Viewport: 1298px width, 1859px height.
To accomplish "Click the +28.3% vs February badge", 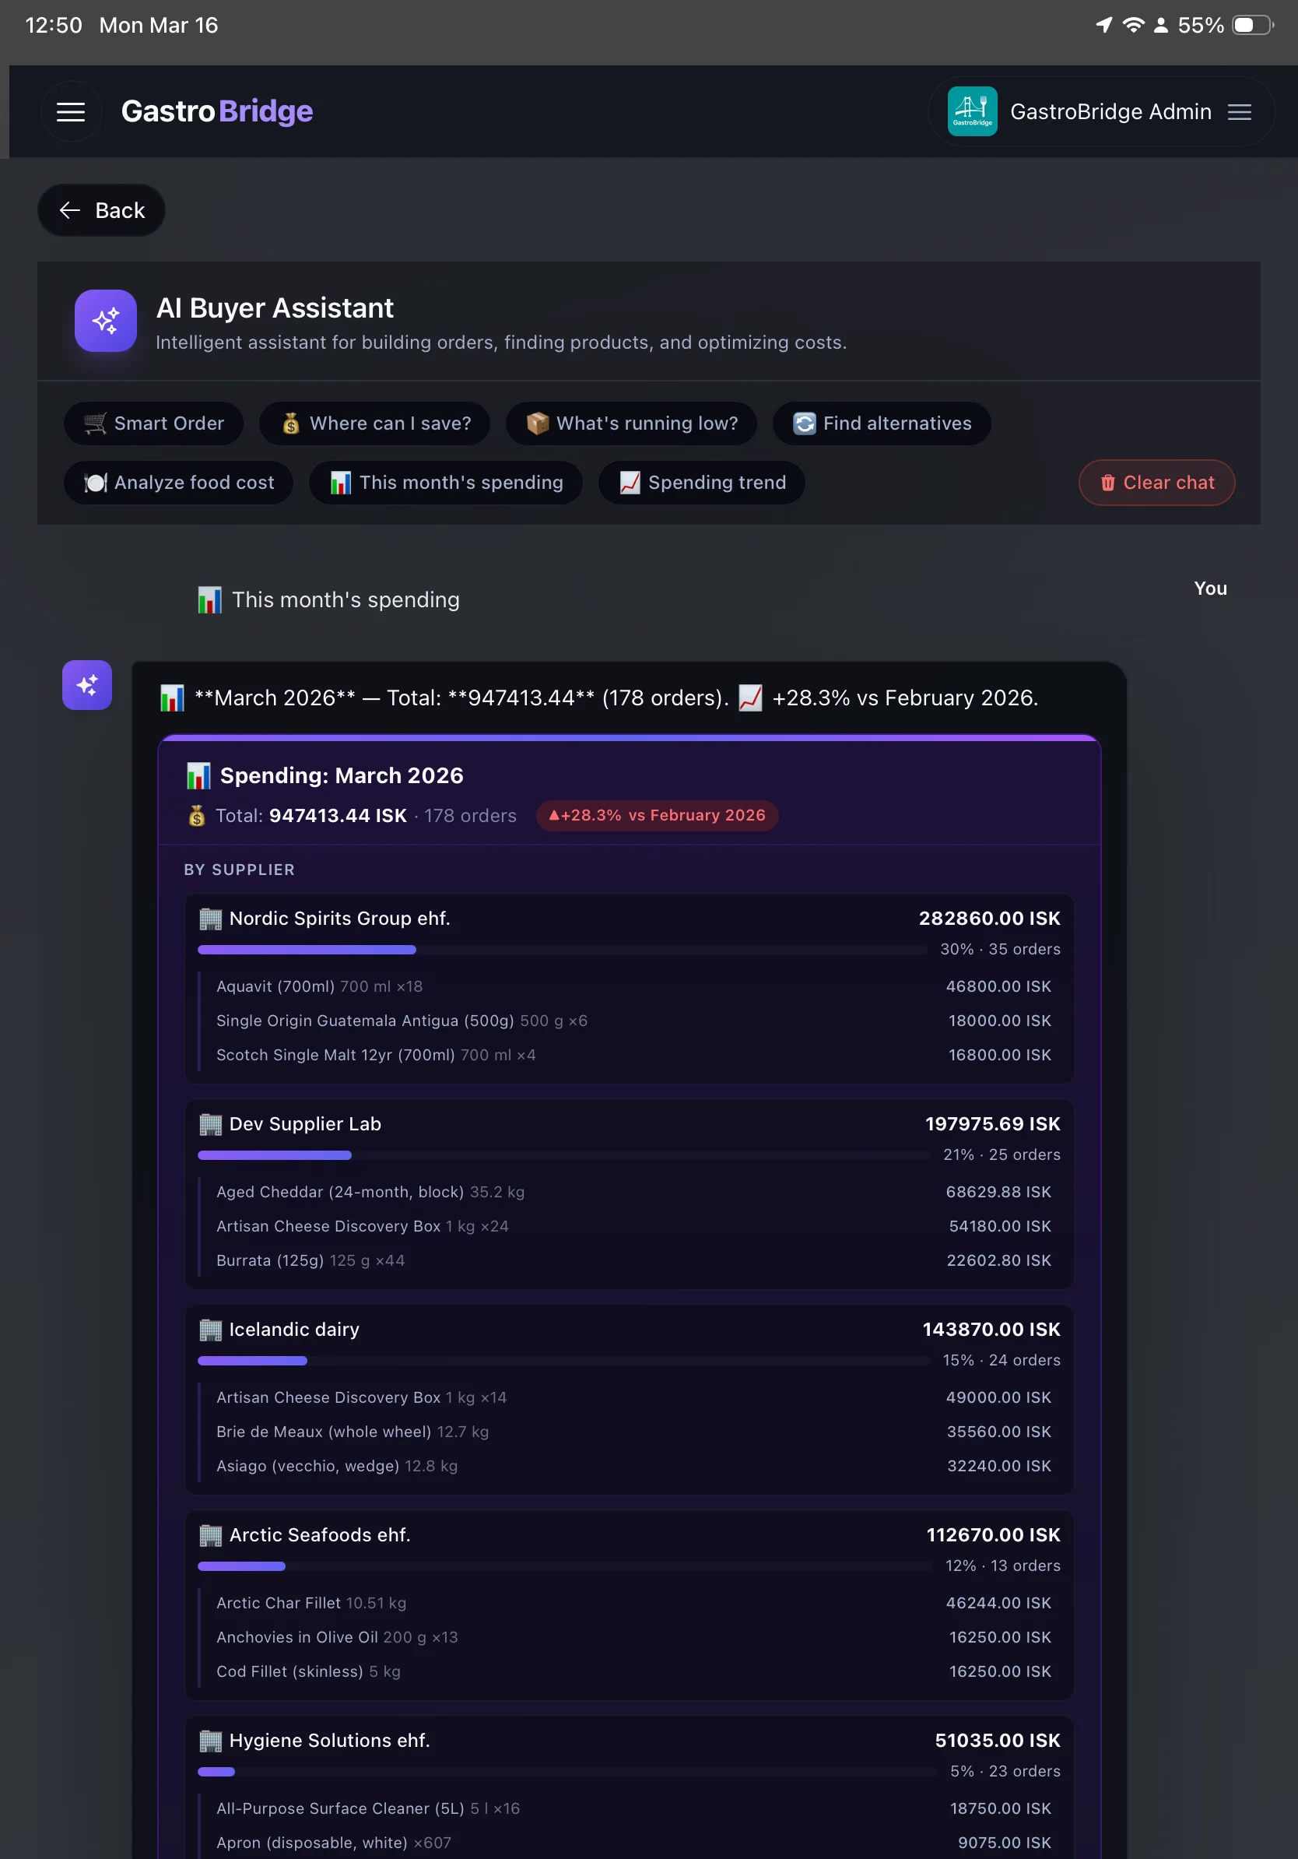I will pyautogui.click(x=657, y=815).
